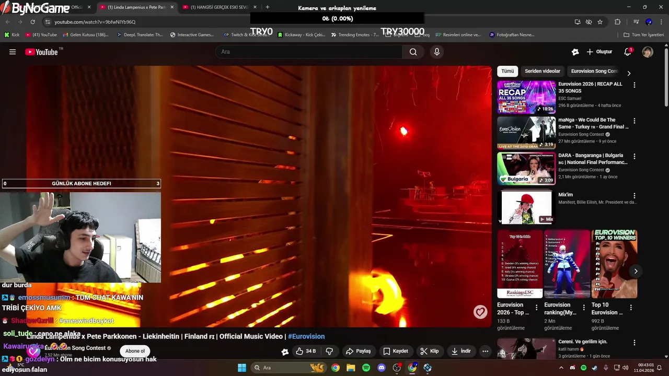
Task: Click the Windows taskbar search box
Action: pos(287,368)
